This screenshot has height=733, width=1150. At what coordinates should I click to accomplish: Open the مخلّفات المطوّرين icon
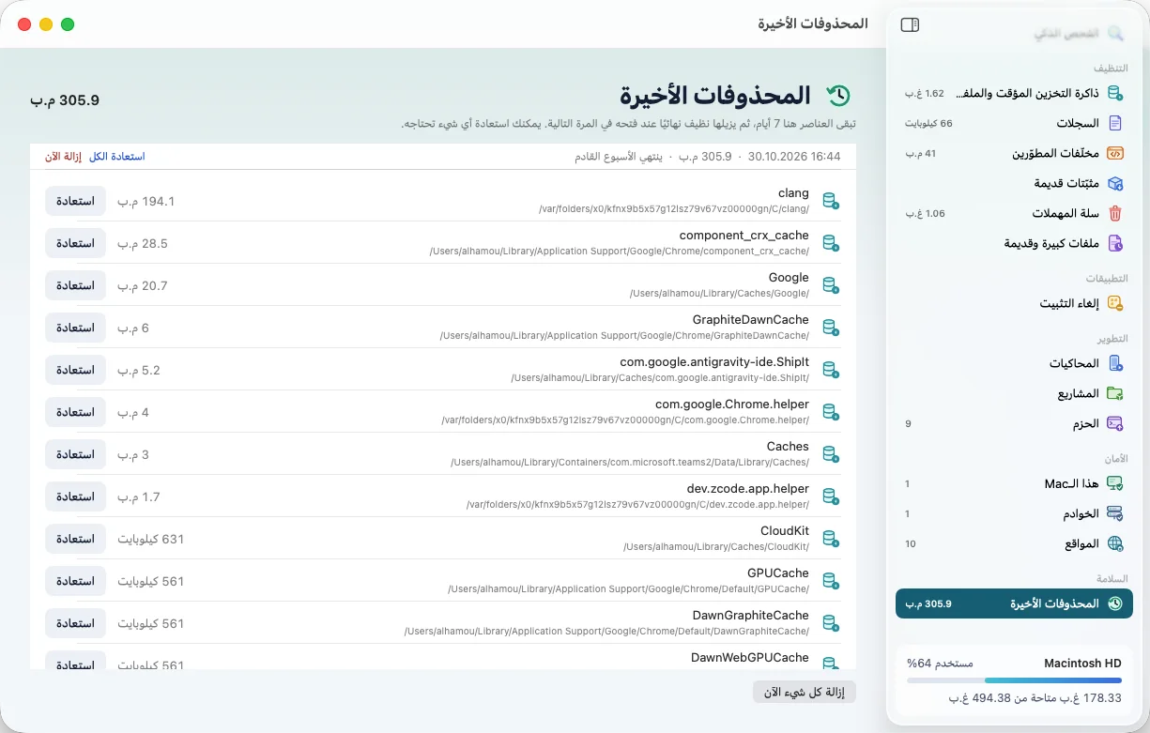point(1115,153)
